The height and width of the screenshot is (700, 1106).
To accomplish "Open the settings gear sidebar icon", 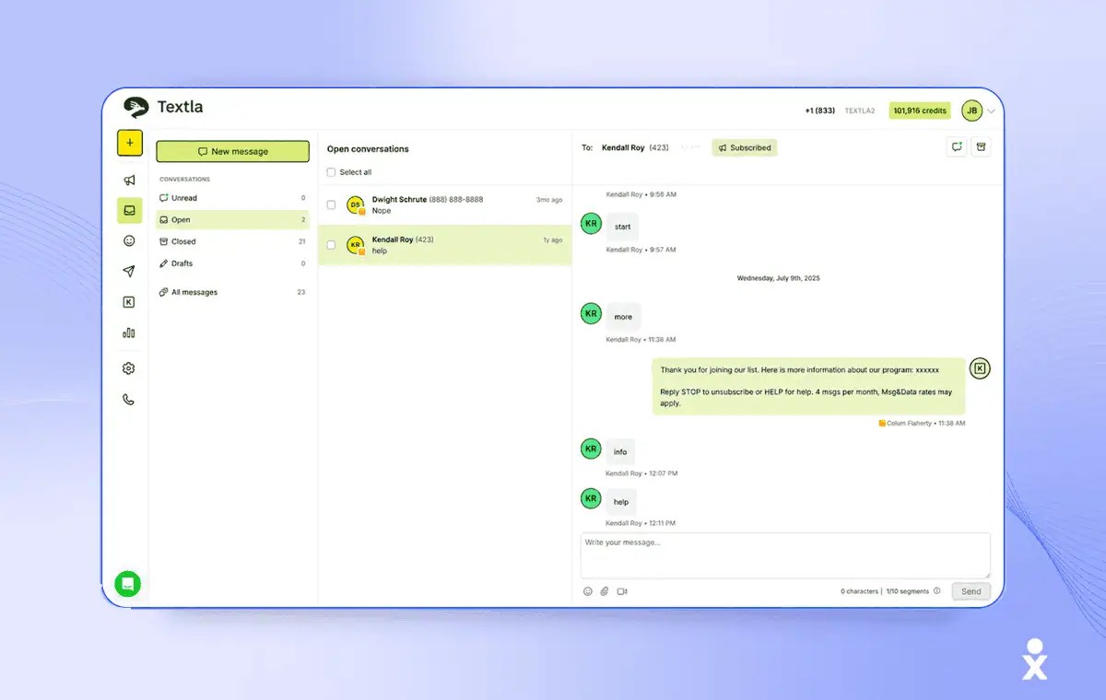I will pyautogui.click(x=129, y=368).
